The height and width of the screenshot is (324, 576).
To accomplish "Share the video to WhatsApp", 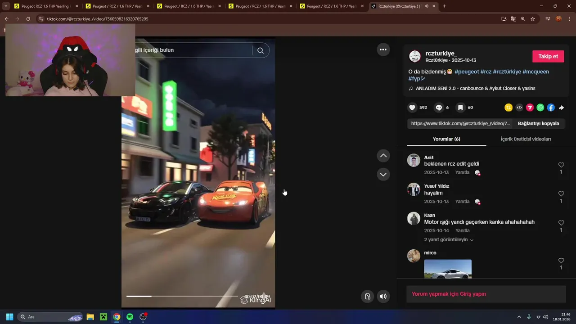I will click(540, 108).
